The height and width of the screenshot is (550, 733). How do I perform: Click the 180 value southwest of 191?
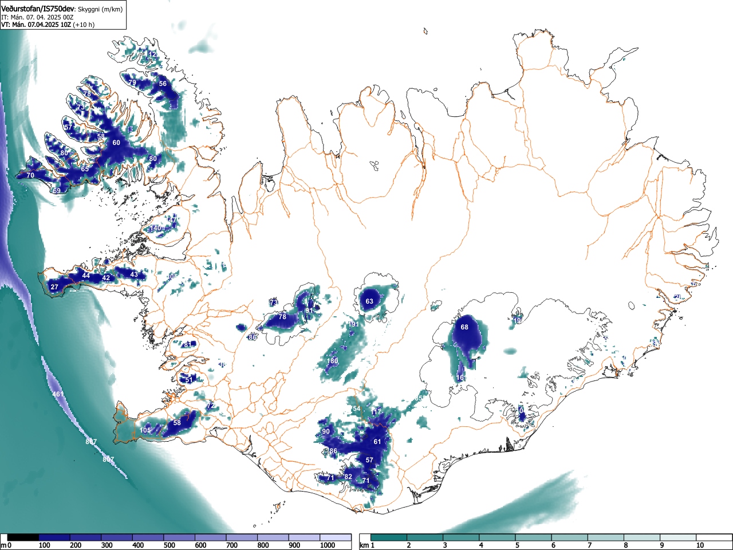333,361
